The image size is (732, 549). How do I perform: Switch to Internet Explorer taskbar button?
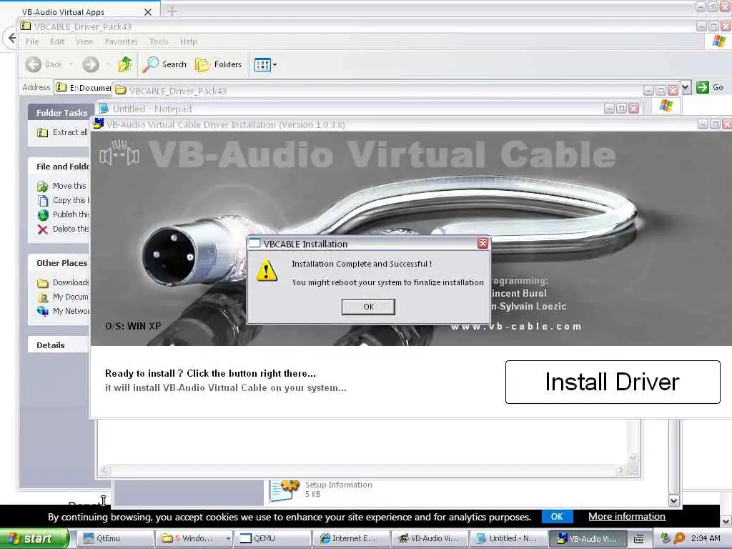point(350,538)
